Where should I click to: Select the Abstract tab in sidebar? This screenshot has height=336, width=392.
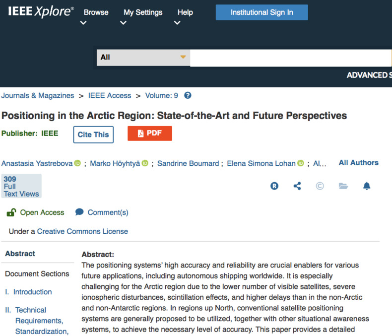pos(20,254)
